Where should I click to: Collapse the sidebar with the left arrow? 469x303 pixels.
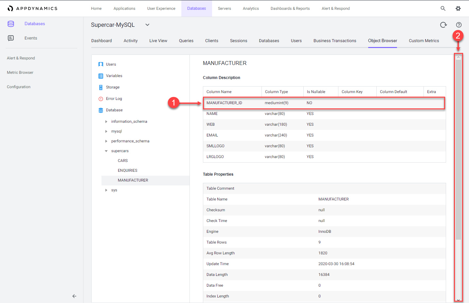pyautogui.click(x=74, y=296)
